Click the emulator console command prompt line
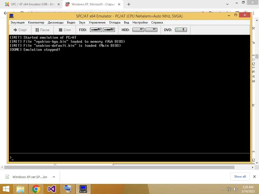 129,158
